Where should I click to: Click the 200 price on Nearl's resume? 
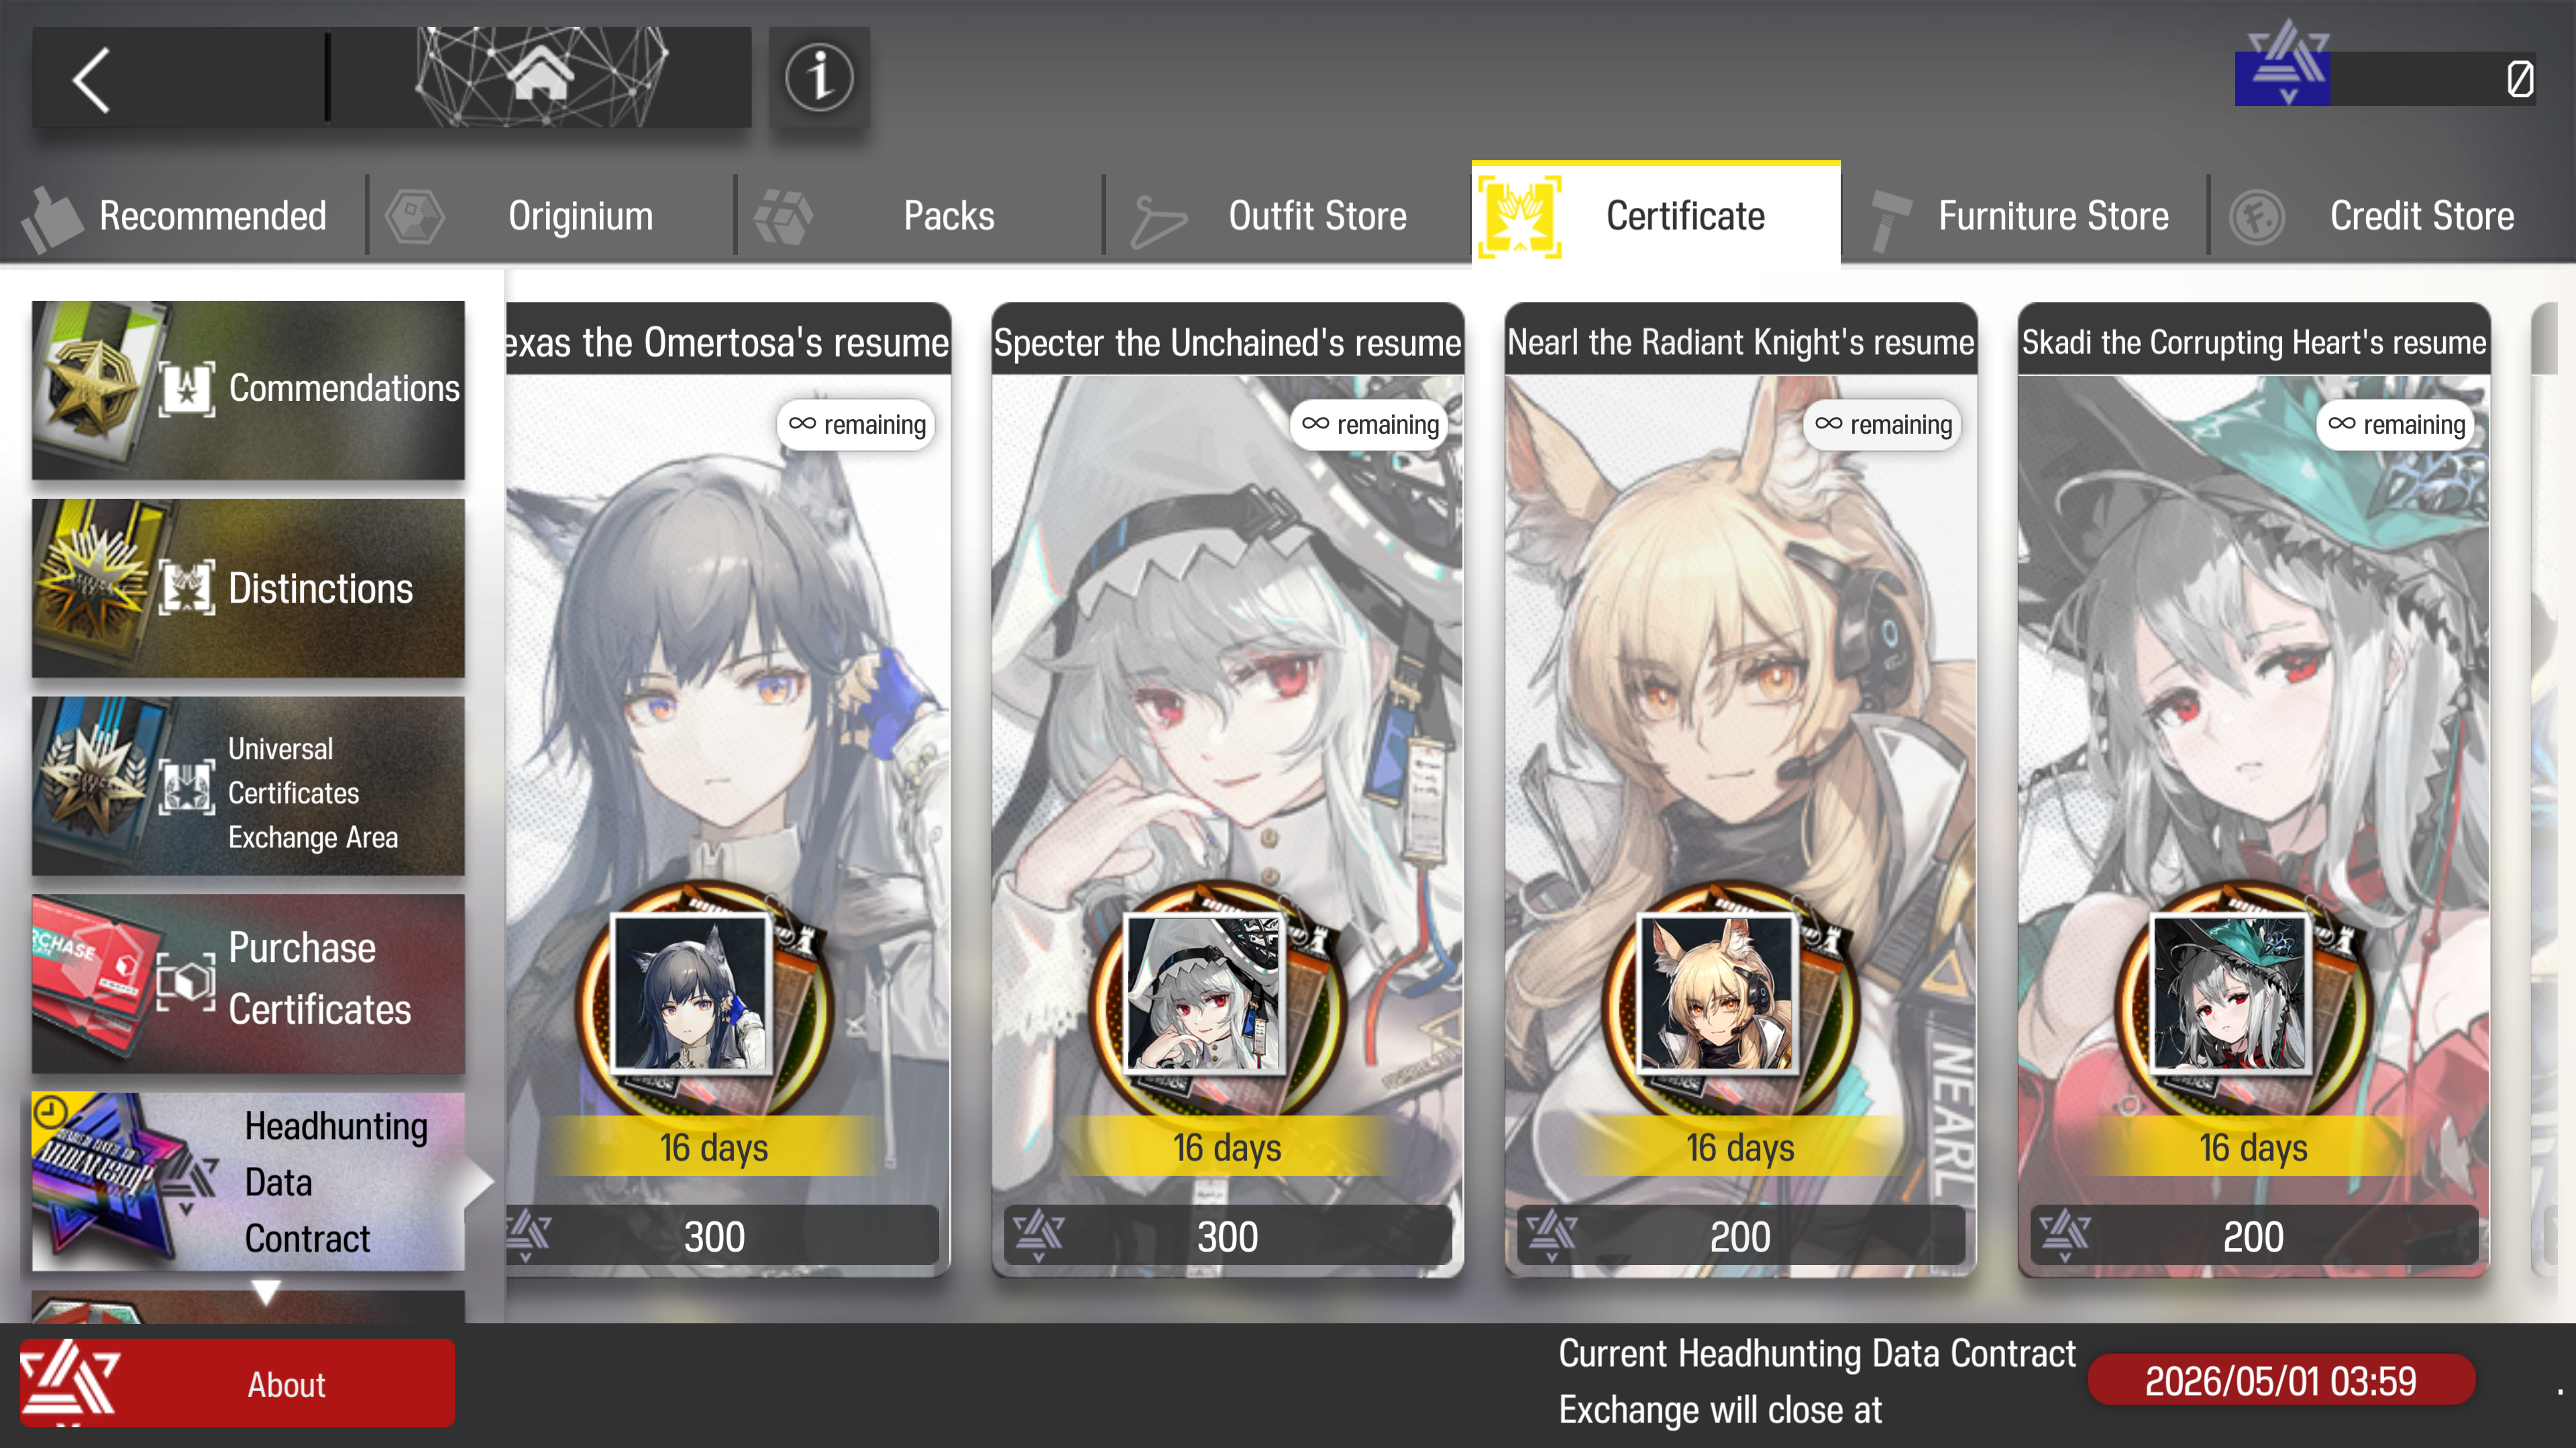click(1740, 1237)
